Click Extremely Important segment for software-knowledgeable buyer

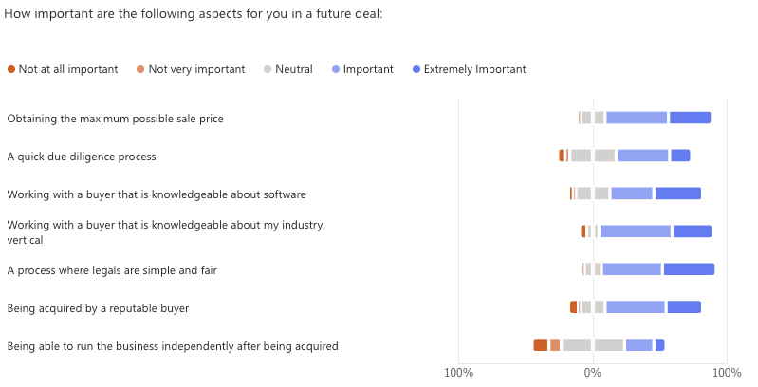coord(677,193)
